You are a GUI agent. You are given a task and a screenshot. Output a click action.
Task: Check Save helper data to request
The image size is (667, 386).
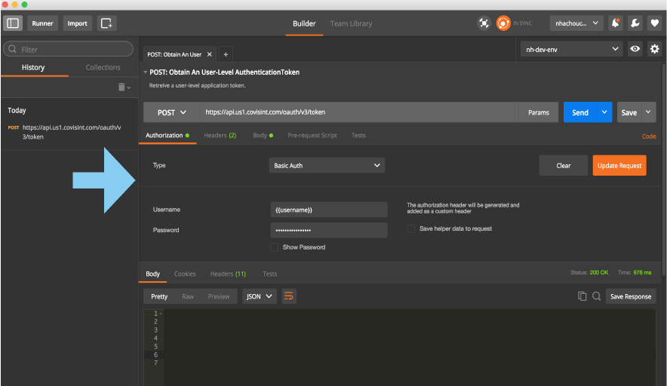(x=411, y=228)
